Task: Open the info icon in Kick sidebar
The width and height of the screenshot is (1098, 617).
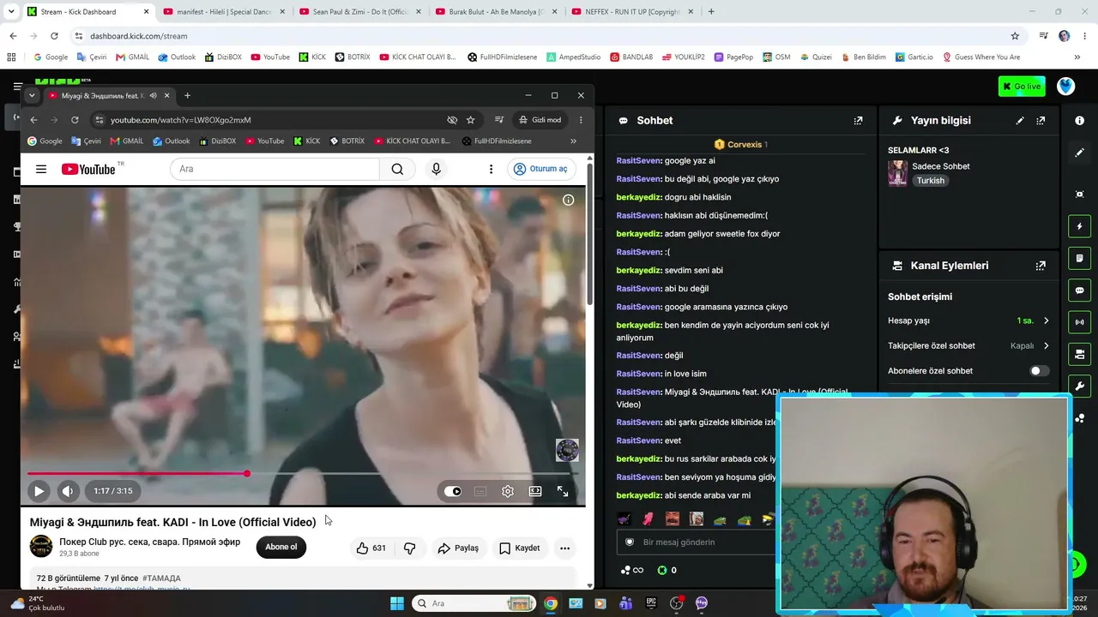Action: pos(1079,121)
